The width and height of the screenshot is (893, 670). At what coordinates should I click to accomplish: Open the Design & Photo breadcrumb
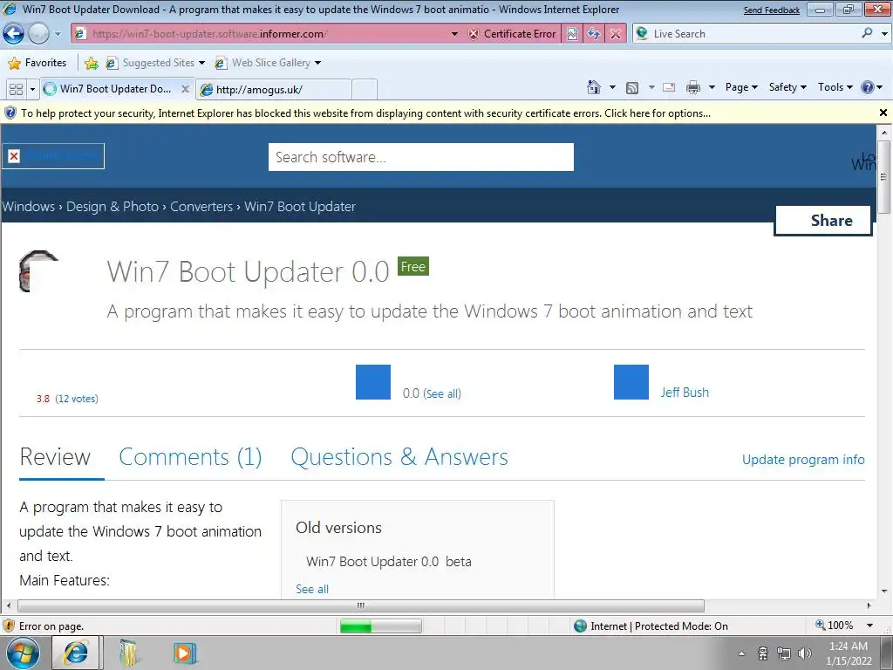coord(112,206)
